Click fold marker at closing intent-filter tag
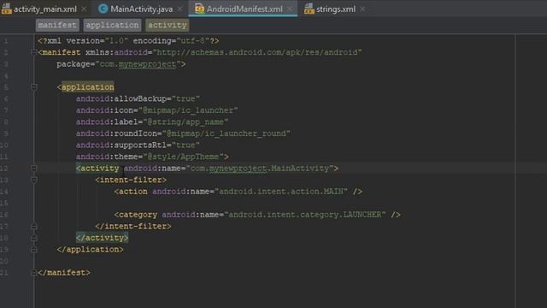The height and width of the screenshot is (308, 547). pos(34,226)
